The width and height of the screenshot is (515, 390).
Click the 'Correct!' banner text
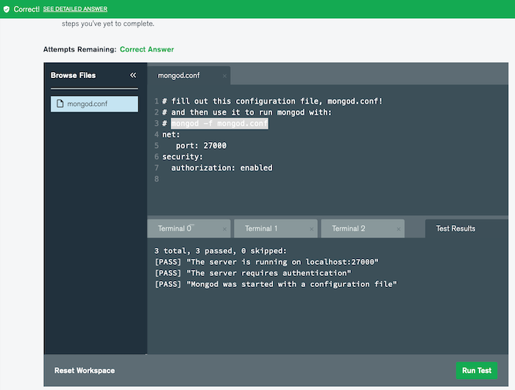[x=26, y=10]
